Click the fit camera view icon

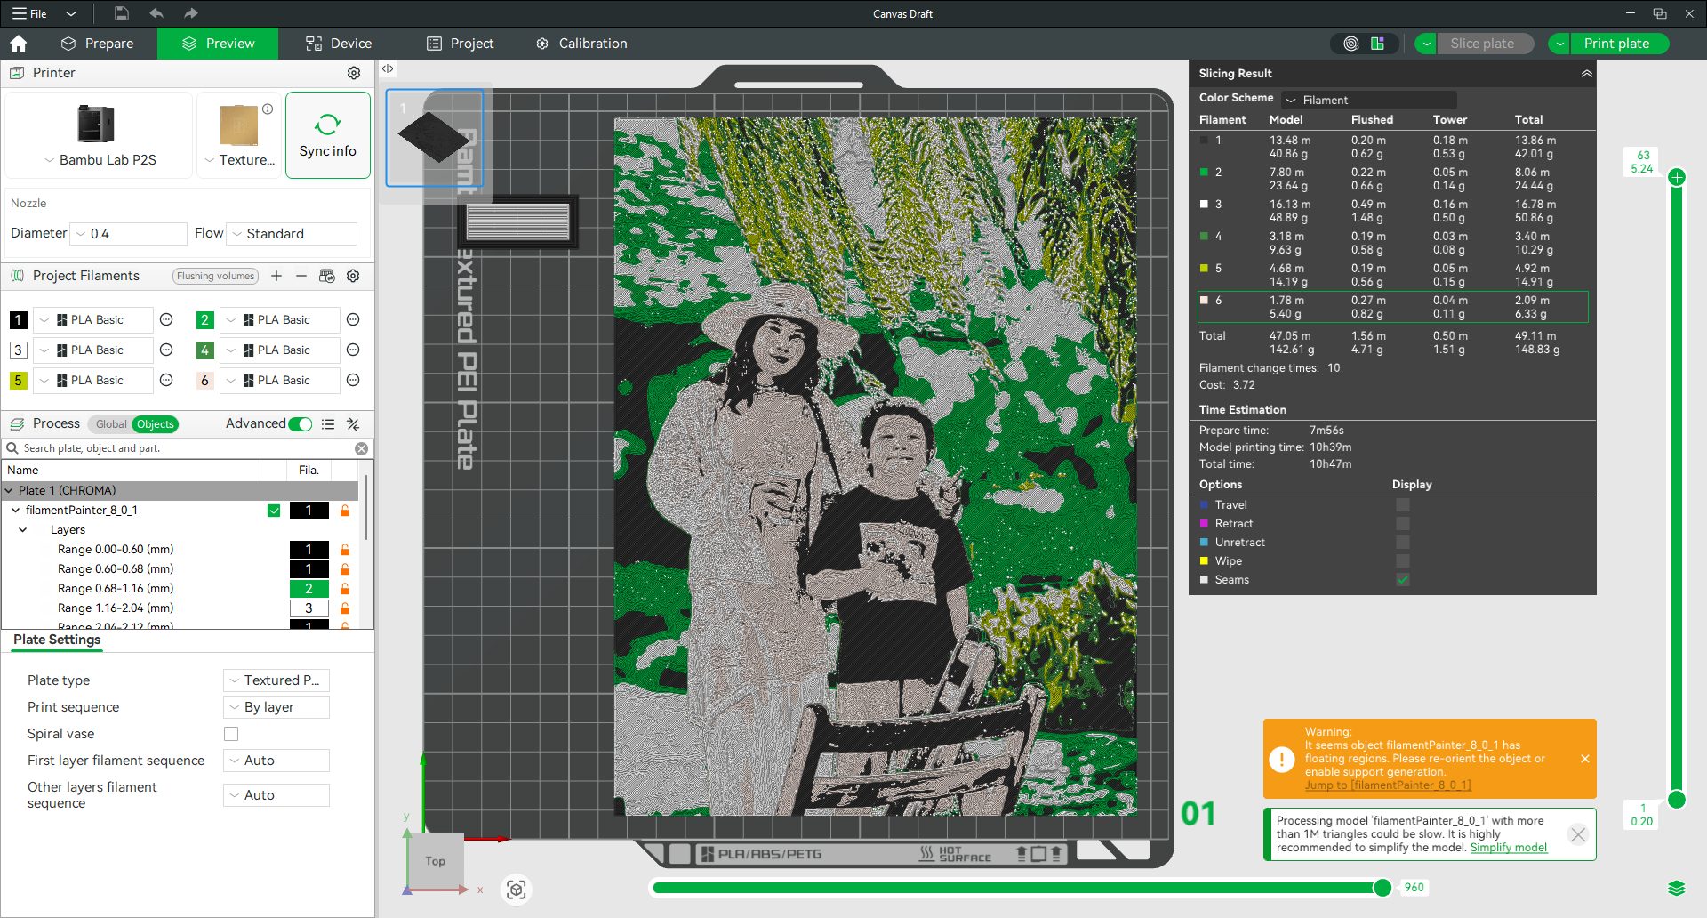coord(517,890)
